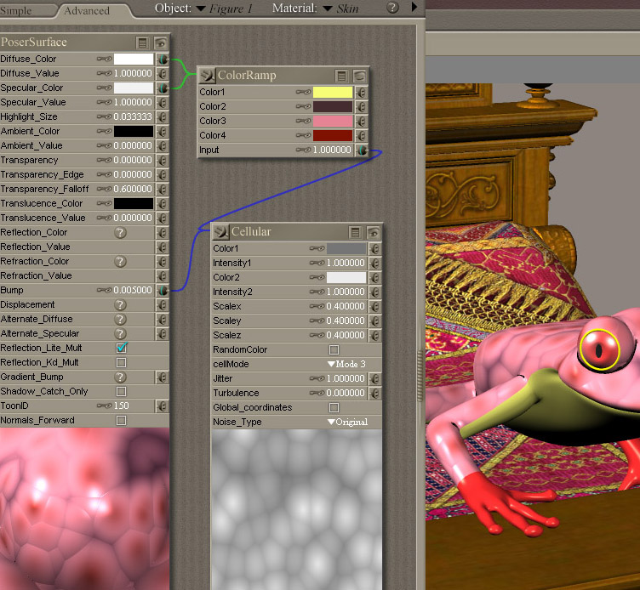
Task: Collapse the ColorRamp node title icon
Action: (x=208, y=75)
